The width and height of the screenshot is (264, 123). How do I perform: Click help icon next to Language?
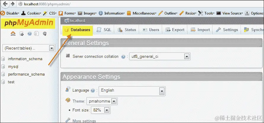click(x=93, y=90)
